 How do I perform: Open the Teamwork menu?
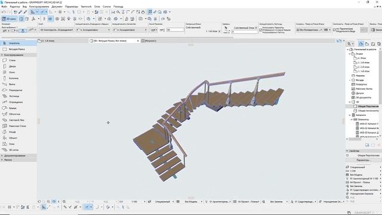tap(86, 7)
